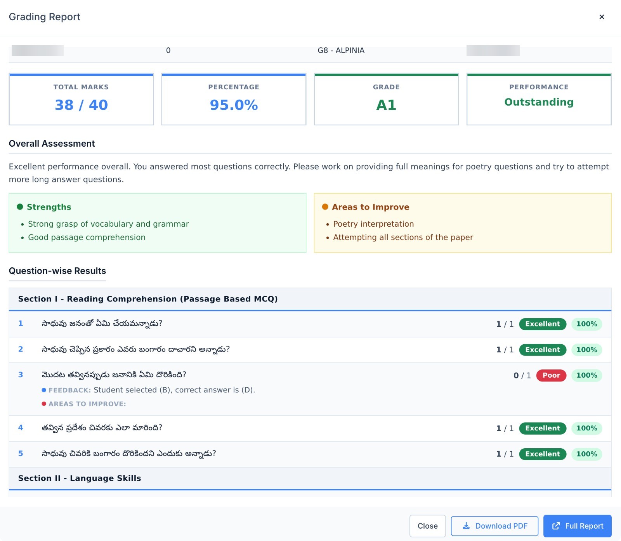
Task: Download the report as PDF
Action: click(x=494, y=526)
